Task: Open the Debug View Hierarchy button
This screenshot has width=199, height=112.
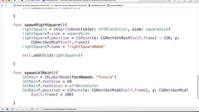Action: click(x=32, y=109)
